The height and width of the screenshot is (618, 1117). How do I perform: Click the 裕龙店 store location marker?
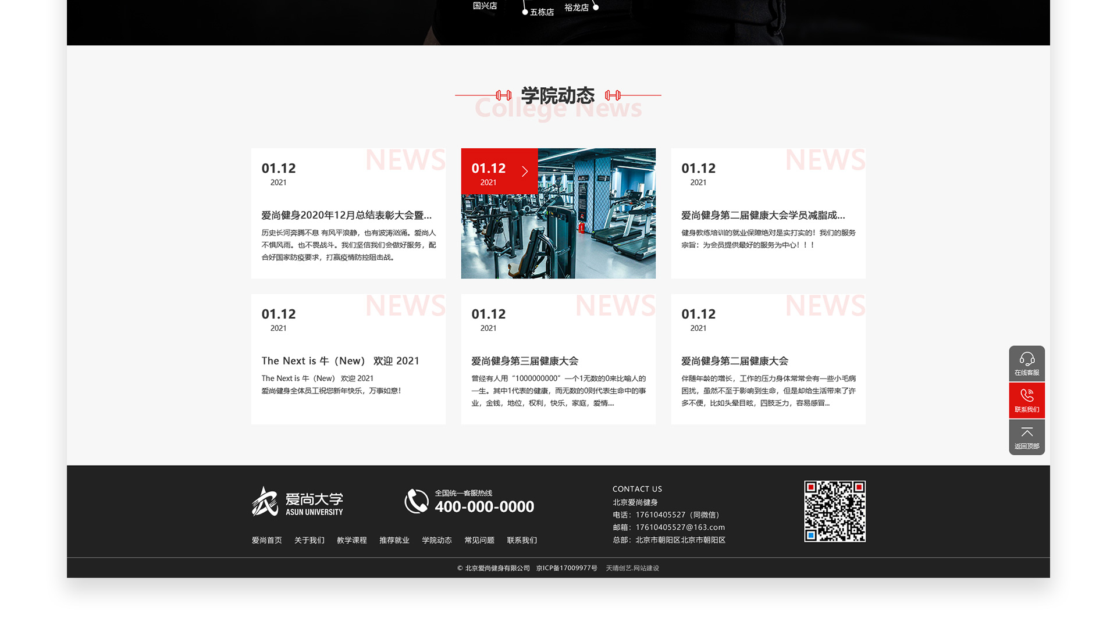point(595,8)
